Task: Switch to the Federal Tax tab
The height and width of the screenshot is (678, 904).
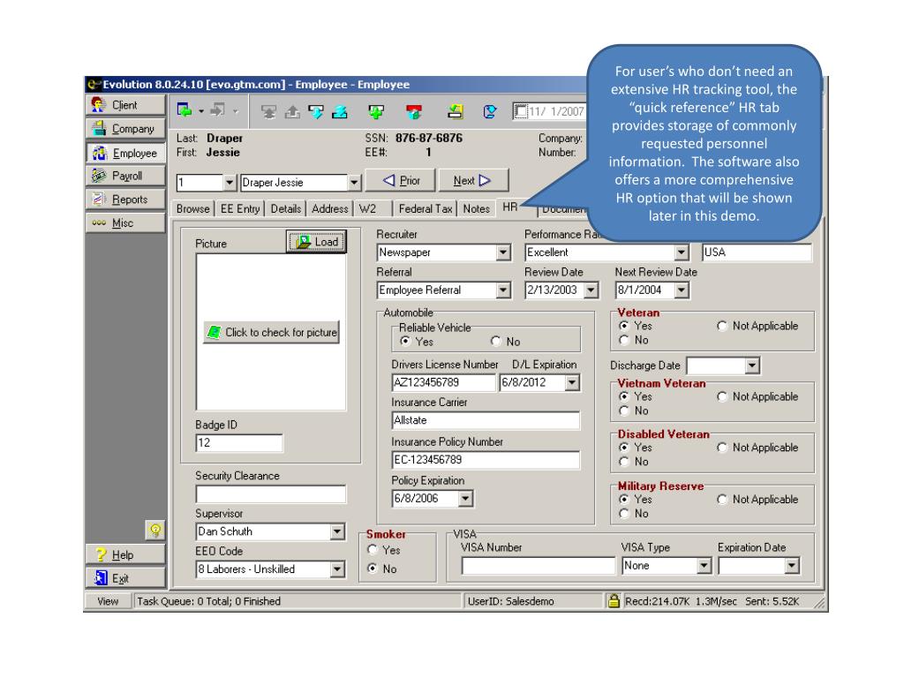Action: point(426,208)
